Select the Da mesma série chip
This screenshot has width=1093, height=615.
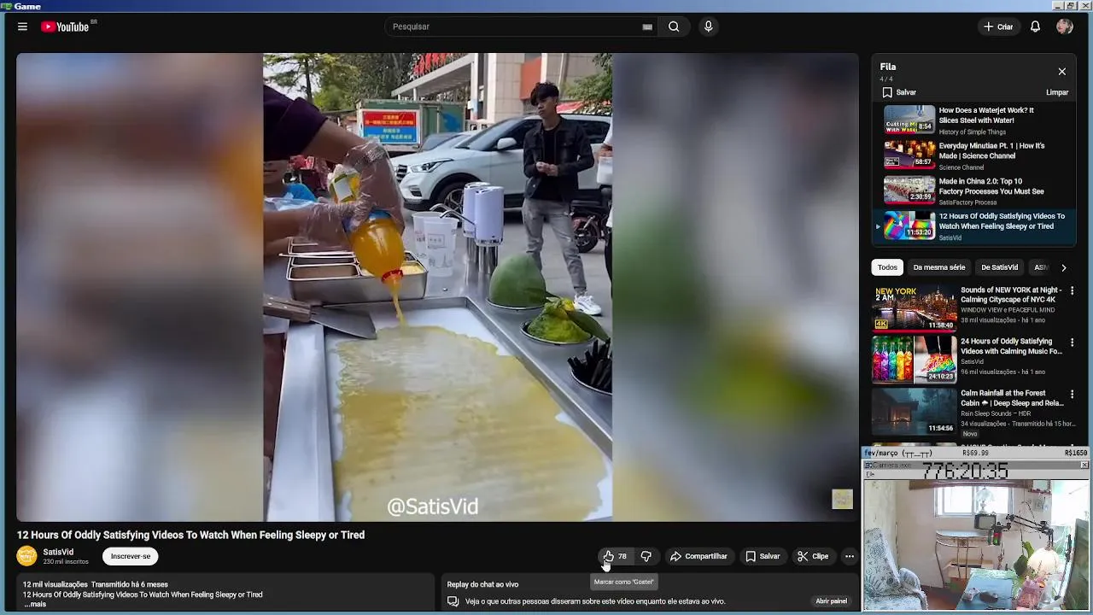click(x=938, y=267)
